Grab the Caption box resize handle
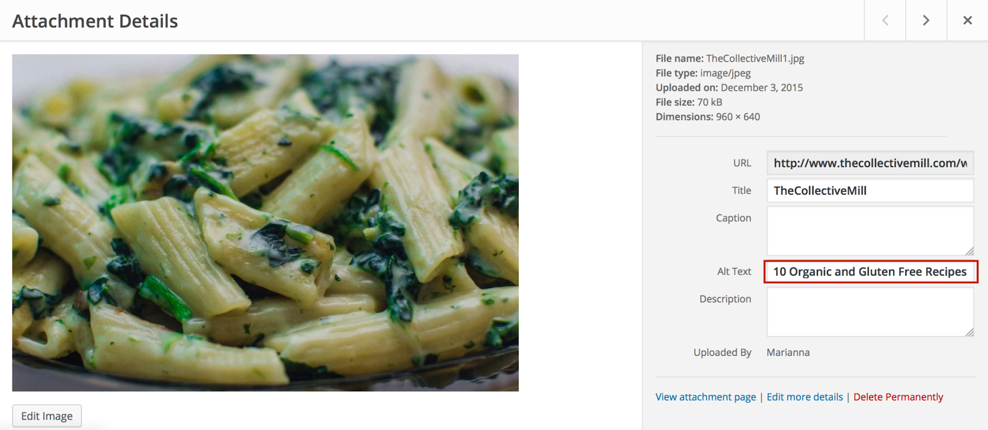 pos(969,251)
